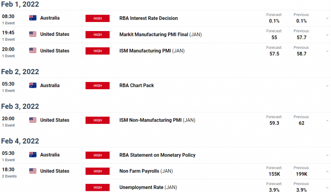Expand the RBA Chart Pack event
The image size is (331, 192).
[x=327, y=86]
